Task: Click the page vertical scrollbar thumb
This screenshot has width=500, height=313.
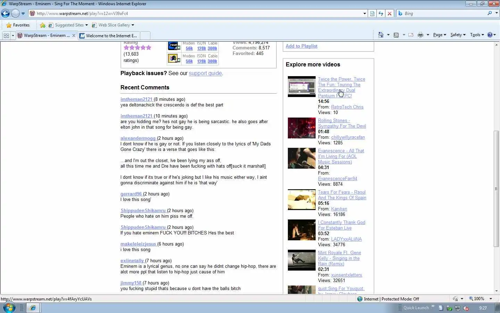Action: coord(497,189)
